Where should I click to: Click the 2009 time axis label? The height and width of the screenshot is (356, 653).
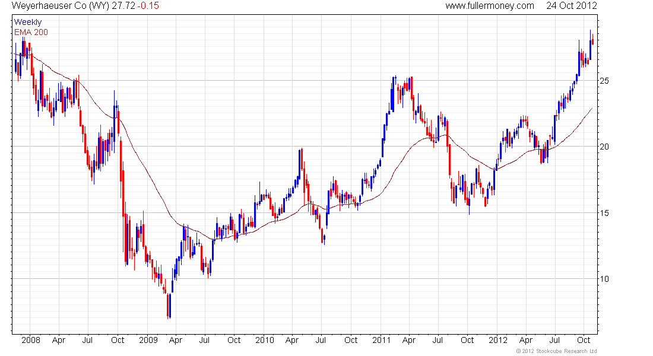[148, 340]
